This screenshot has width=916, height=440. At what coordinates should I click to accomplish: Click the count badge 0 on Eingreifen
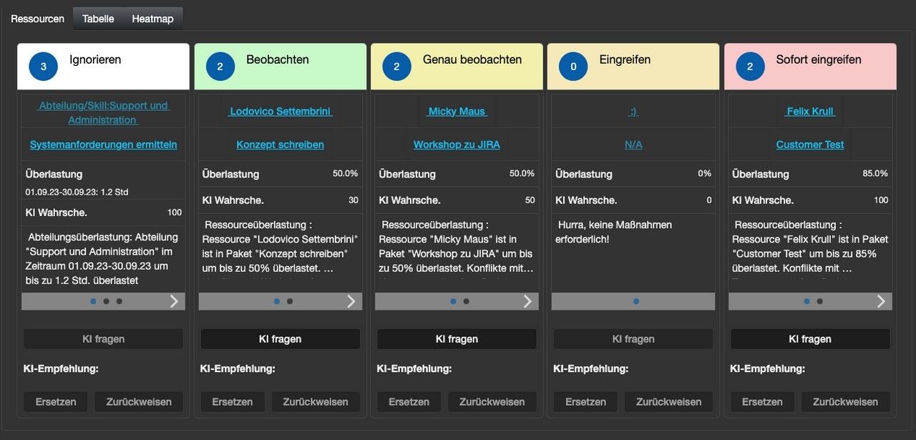(573, 67)
